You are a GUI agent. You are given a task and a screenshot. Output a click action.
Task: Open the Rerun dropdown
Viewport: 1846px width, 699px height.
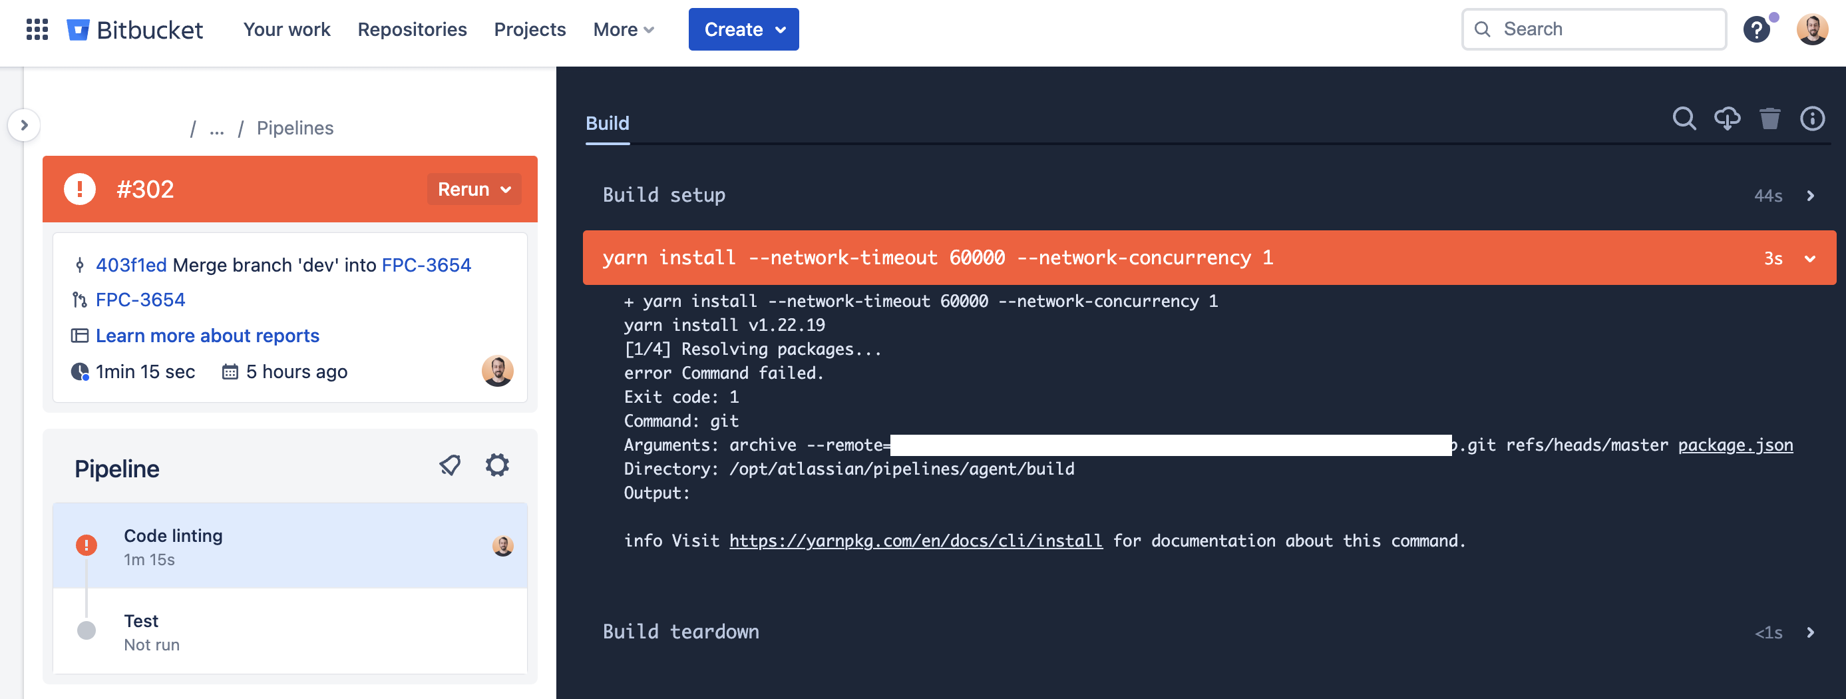(474, 189)
